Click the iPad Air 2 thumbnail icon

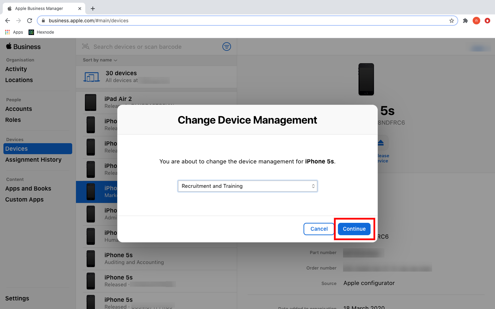(x=91, y=102)
